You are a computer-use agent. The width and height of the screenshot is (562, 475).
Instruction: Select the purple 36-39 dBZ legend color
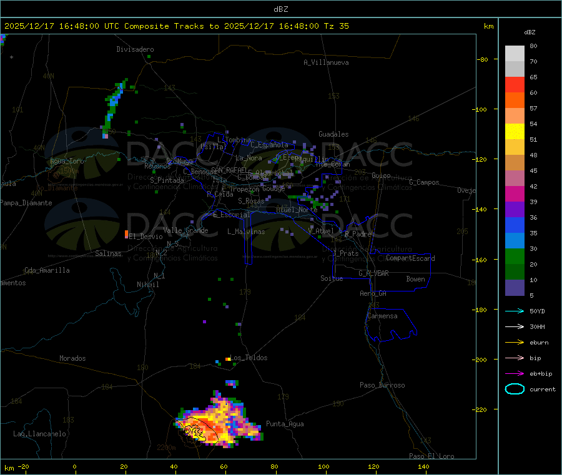[515, 210]
